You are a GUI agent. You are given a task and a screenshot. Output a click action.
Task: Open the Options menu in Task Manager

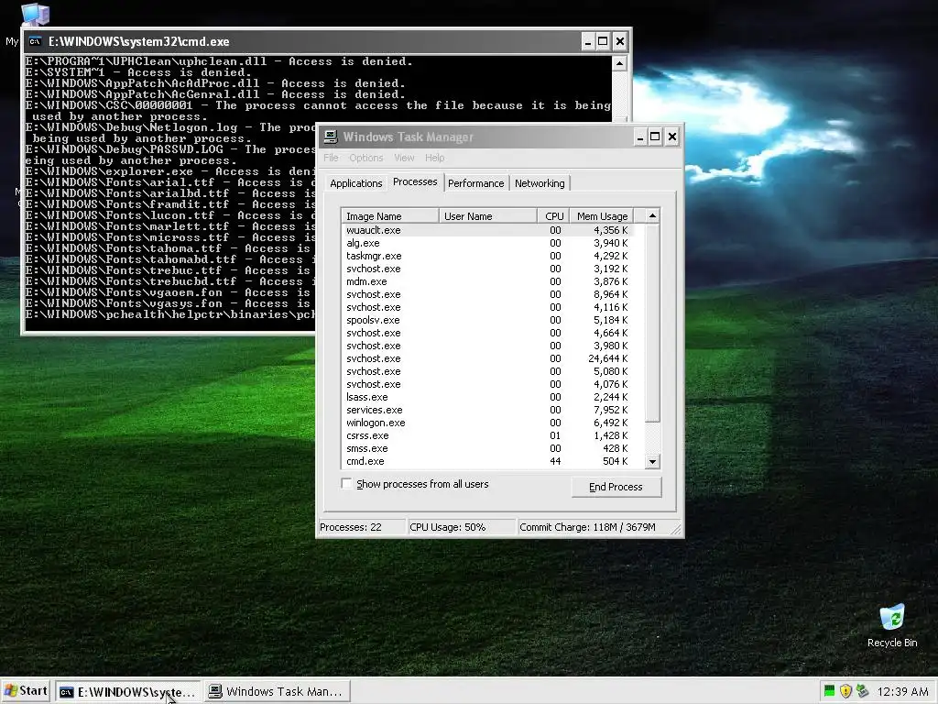366,158
